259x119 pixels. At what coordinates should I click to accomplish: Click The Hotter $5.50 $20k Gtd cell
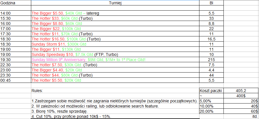point(115,80)
